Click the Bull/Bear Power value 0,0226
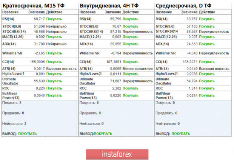 tap(115, 95)
